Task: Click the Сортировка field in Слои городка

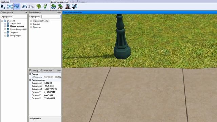Action: (20, 17)
